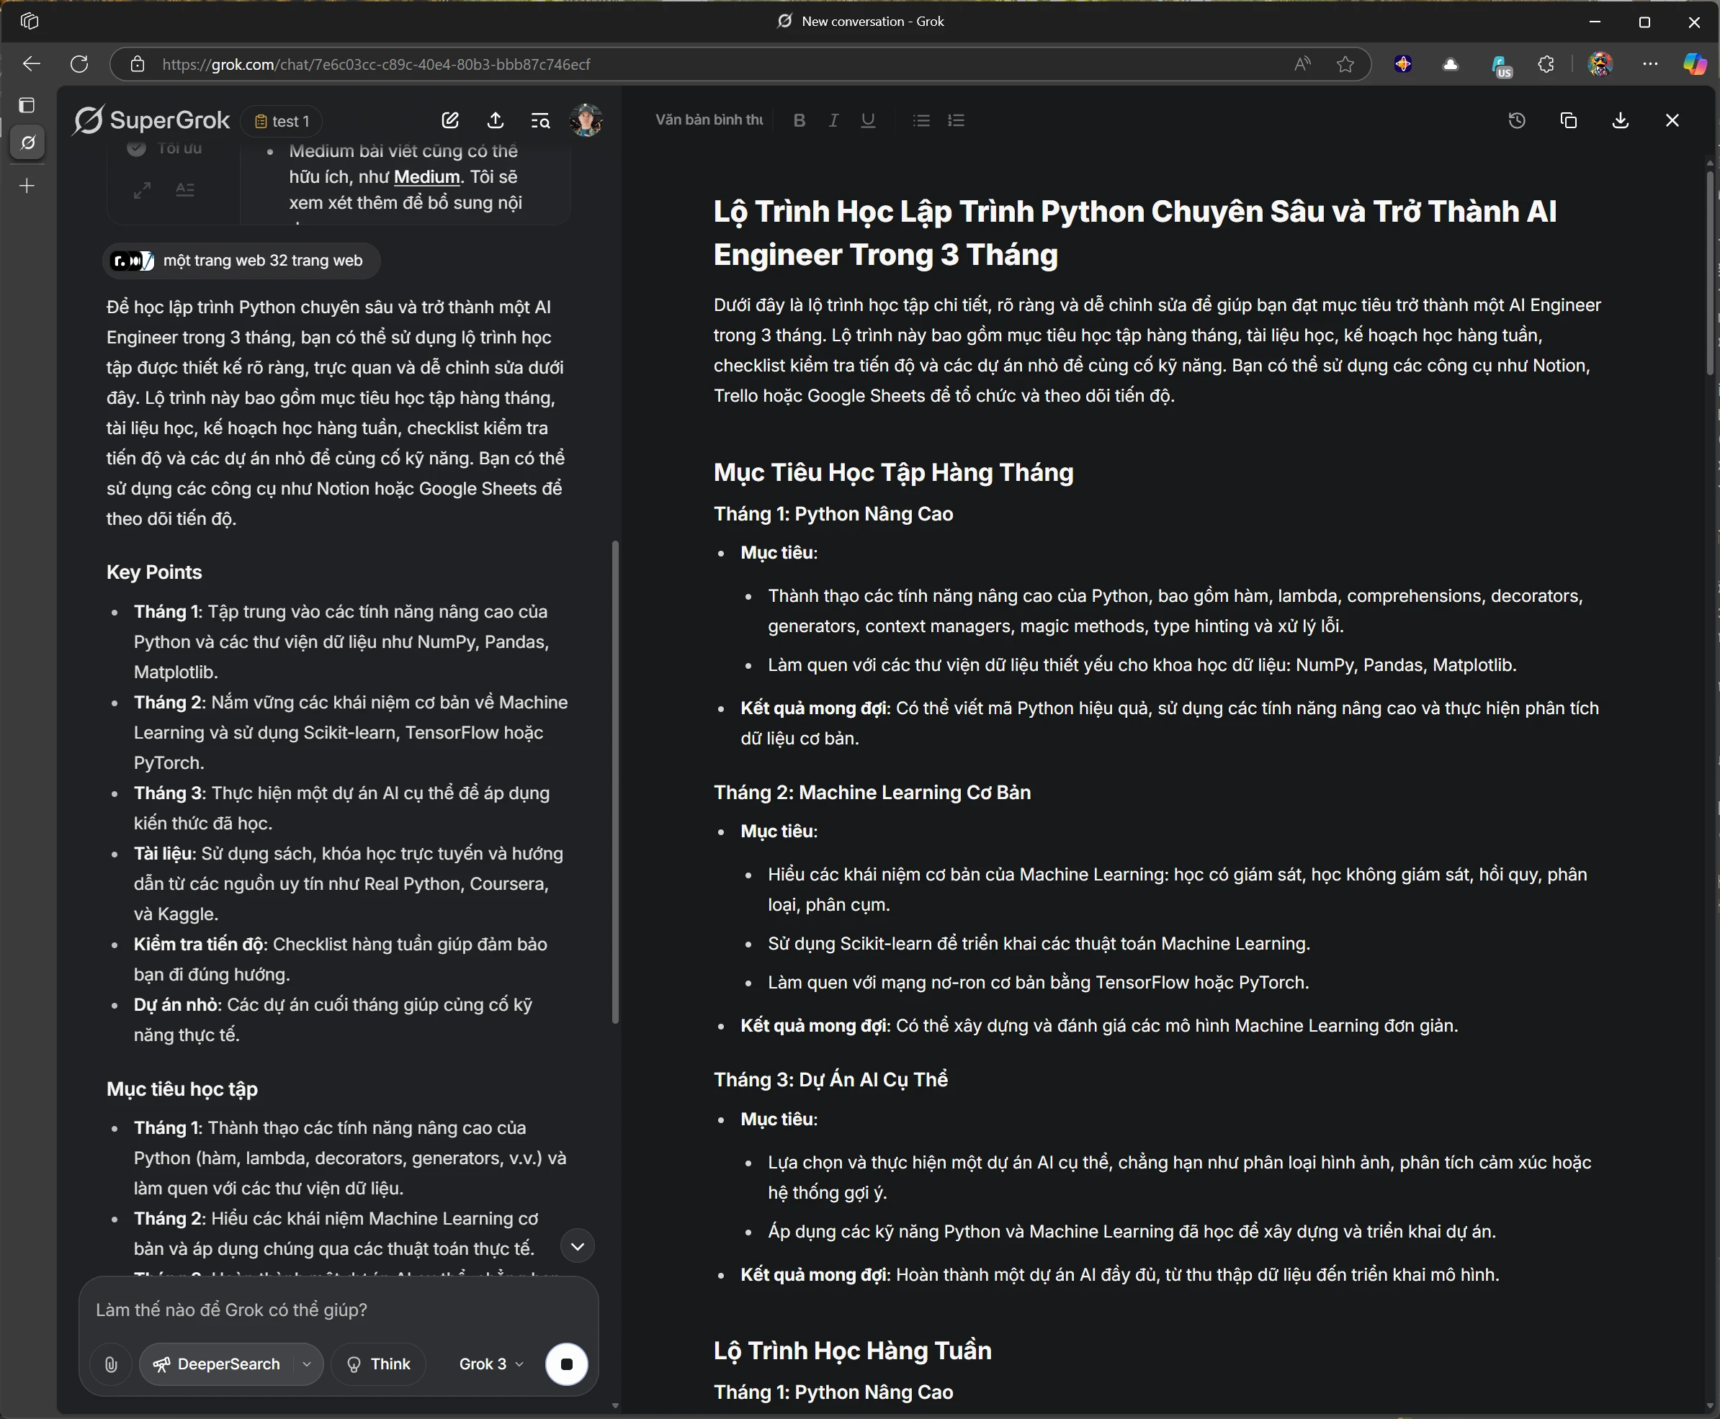Open the Copilot sidebar
1720x1419 pixels.
coord(1695,64)
